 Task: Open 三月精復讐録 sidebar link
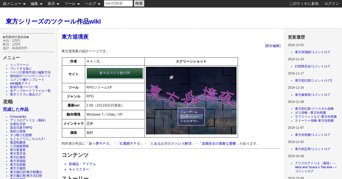click(x=19, y=146)
